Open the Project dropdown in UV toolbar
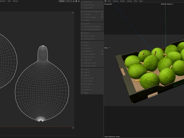 (x=64, y=1)
